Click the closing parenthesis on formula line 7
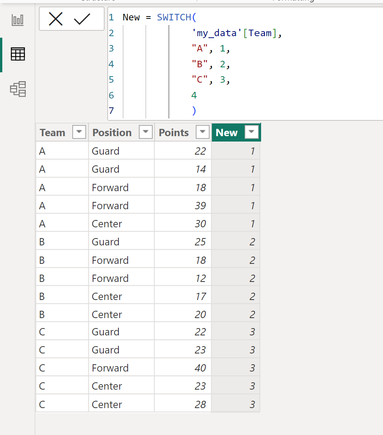 194,111
